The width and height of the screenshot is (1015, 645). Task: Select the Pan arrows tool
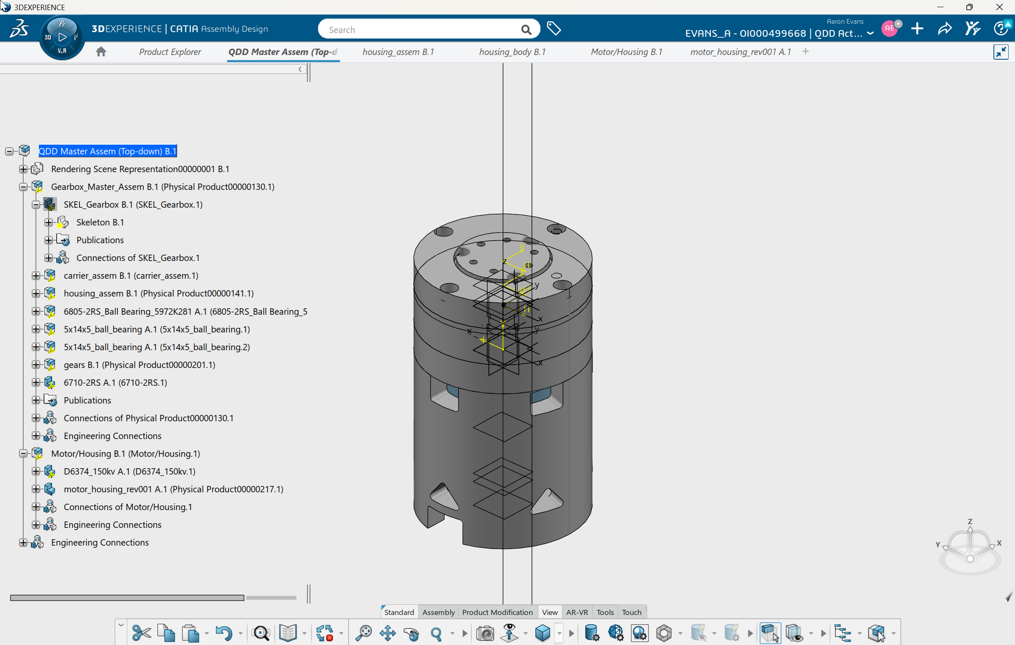(x=387, y=633)
